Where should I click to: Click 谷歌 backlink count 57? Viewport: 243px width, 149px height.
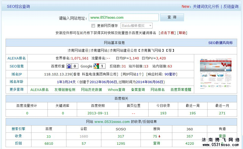[84, 144]
